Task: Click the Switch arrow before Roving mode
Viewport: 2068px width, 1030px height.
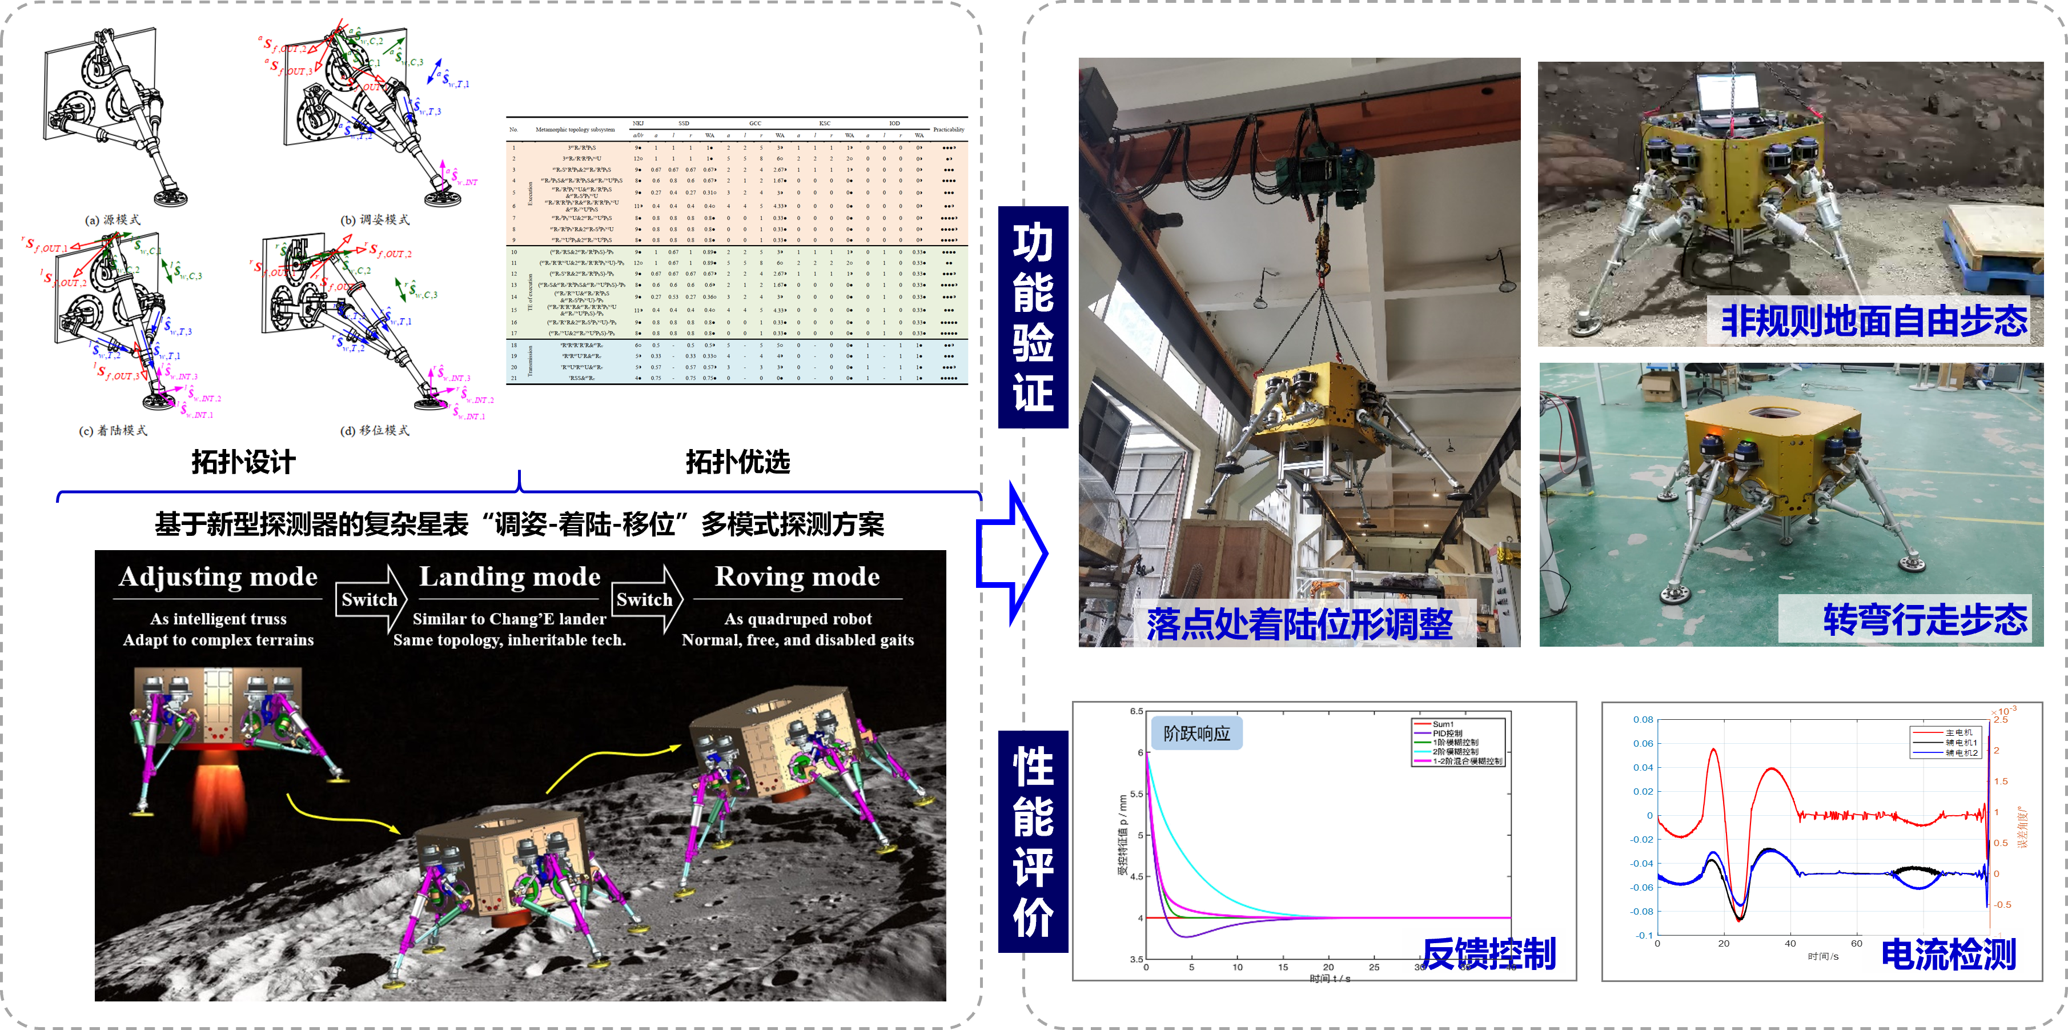Action: [x=645, y=599]
